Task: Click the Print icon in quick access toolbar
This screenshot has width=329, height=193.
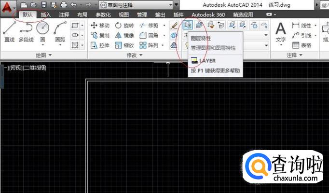Action: (x=64, y=5)
